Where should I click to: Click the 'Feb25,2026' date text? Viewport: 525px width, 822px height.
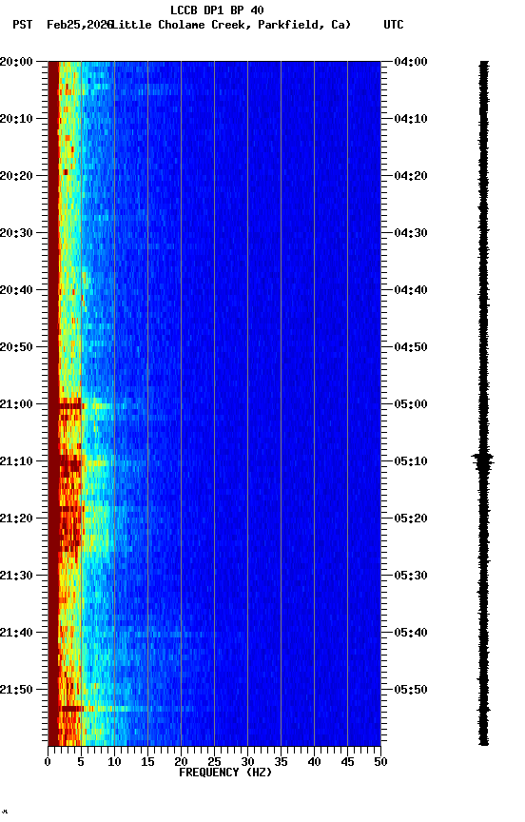point(79,25)
